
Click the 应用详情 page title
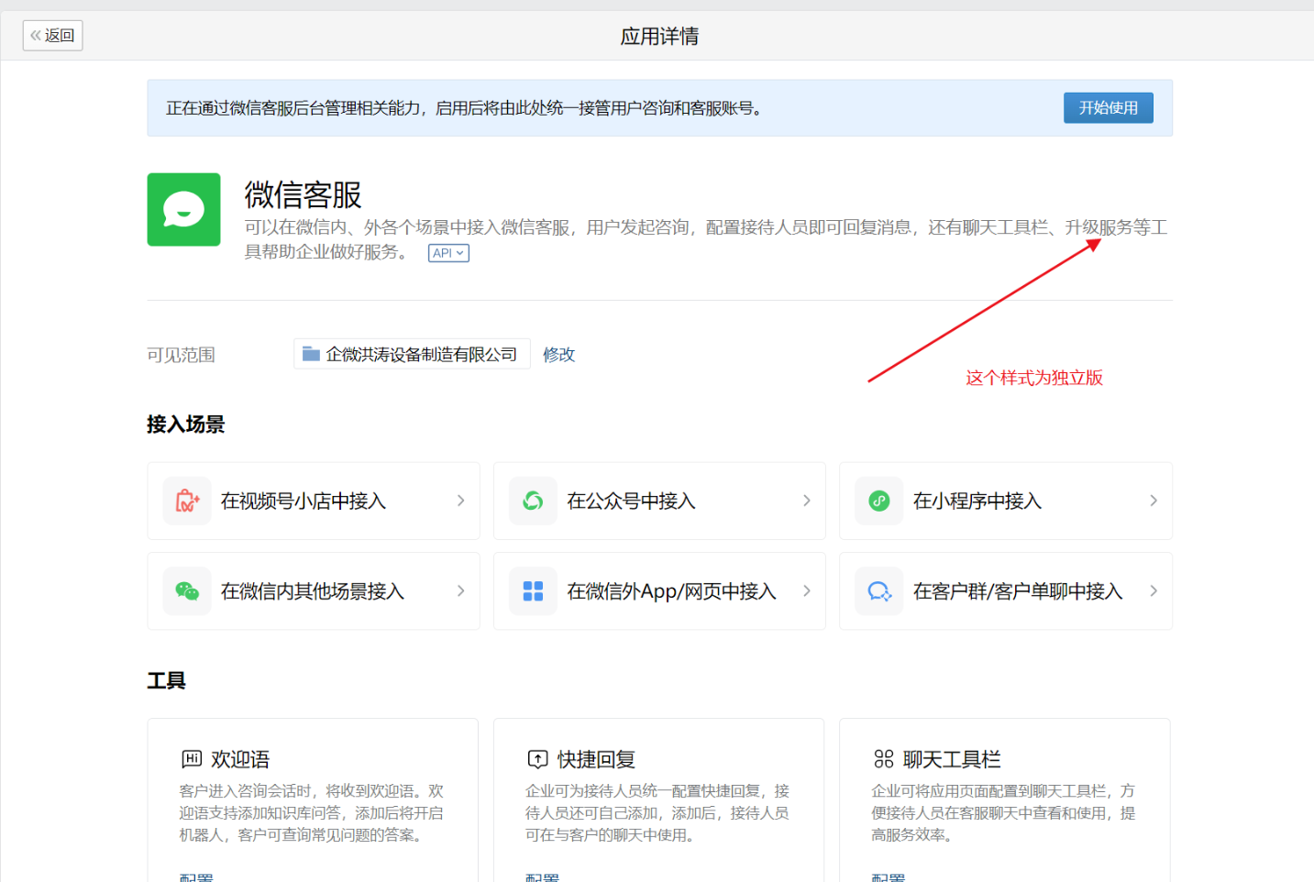click(x=659, y=37)
